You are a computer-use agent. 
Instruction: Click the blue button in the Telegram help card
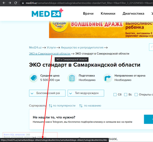click(x=148, y=119)
